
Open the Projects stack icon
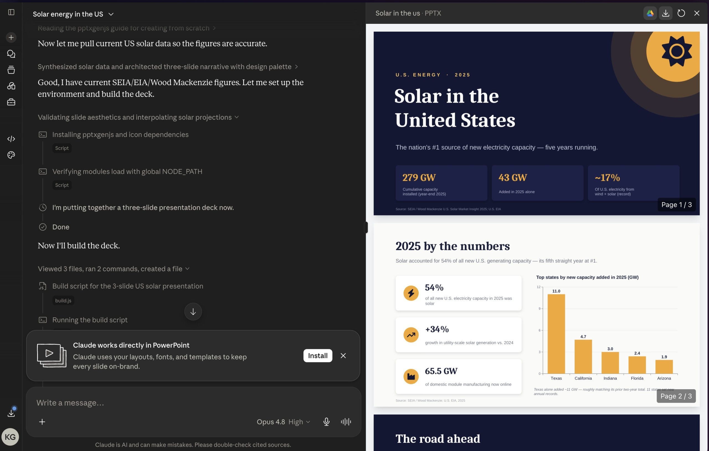coord(11,70)
